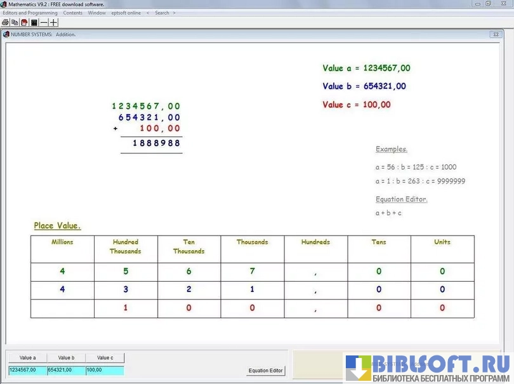Click the printer icon in the toolbar
Viewport: 514px width, 384px height.
click(5, 22)
